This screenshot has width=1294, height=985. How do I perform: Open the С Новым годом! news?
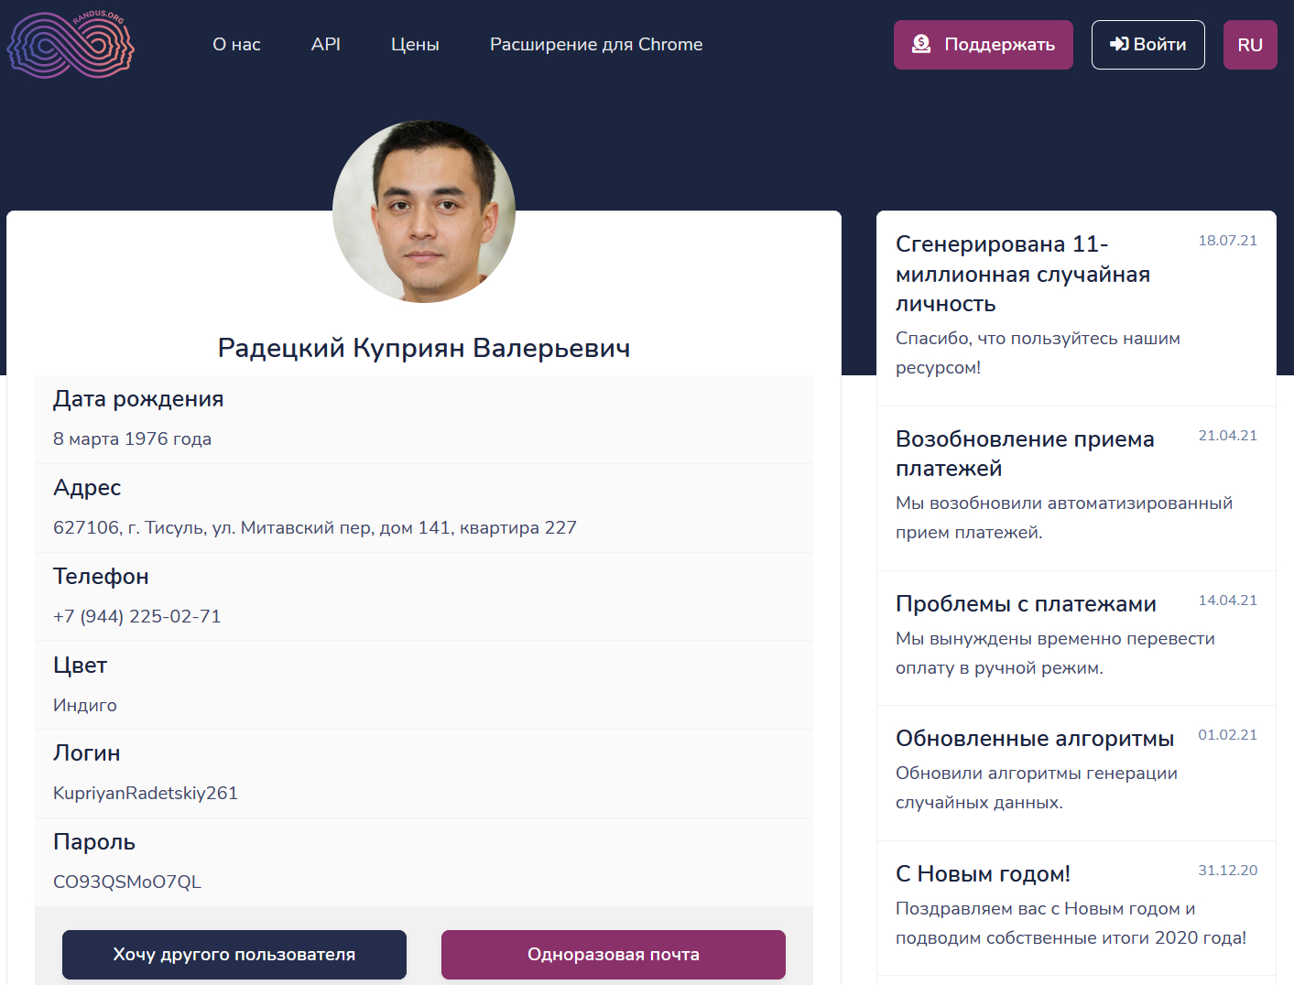coord(982,874)
